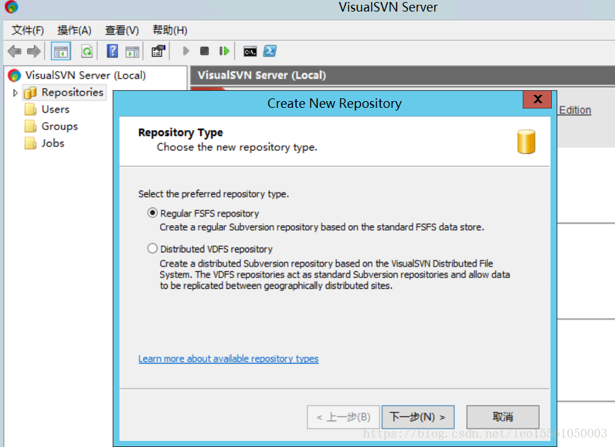The image size is (615, 447).
Task: Select Regular FSFS repository radio button
Action: 153,213
